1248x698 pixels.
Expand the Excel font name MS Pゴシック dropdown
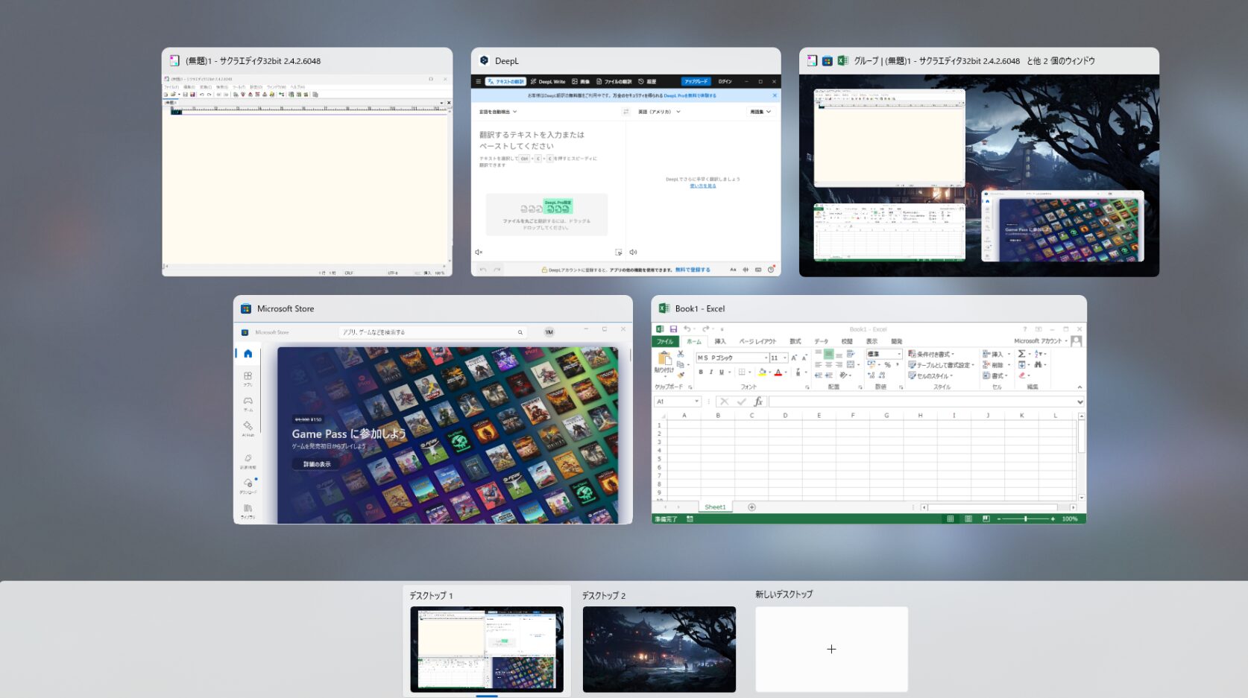pos(766,358)
